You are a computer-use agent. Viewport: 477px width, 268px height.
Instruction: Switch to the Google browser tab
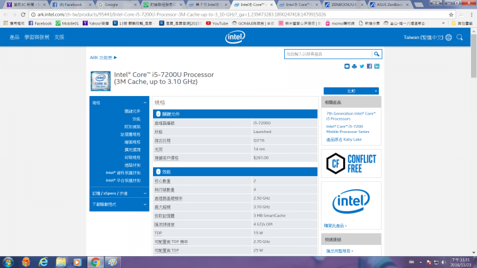click(x=117, y=5)
